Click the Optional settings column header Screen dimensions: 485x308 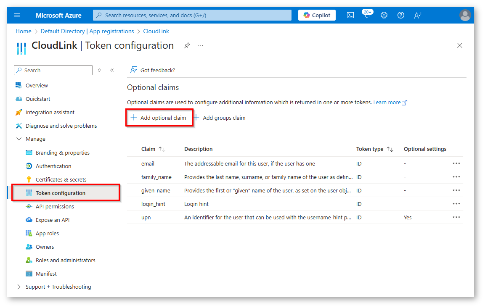coord(425,149)
